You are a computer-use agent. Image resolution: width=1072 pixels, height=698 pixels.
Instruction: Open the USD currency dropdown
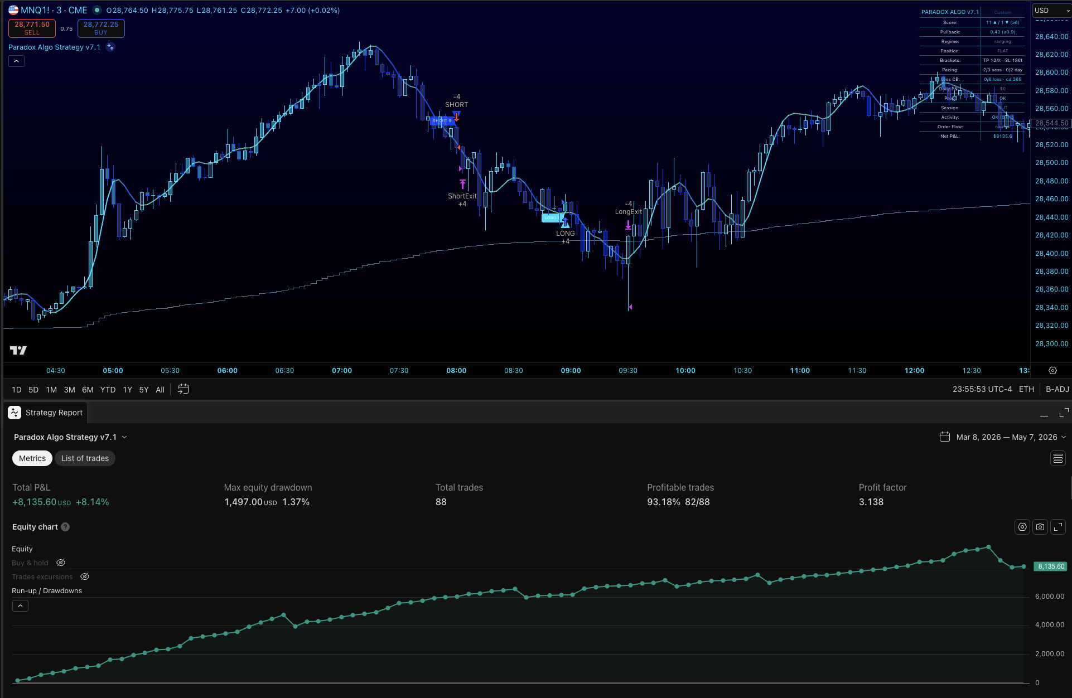1052,10
